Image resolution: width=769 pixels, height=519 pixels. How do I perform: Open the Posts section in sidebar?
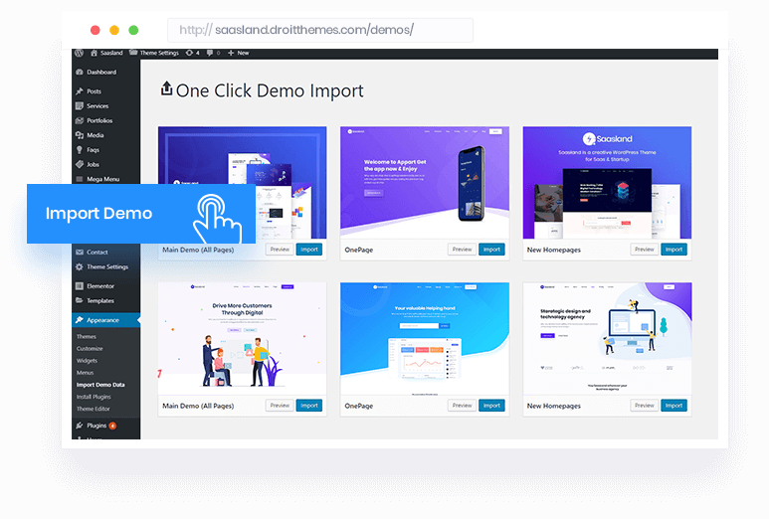click(94, 91)
